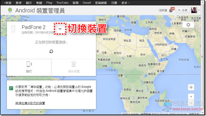Select 地圖 in the Google bar
The width and height of the screenshot is (206, 116).
[39, 3]
